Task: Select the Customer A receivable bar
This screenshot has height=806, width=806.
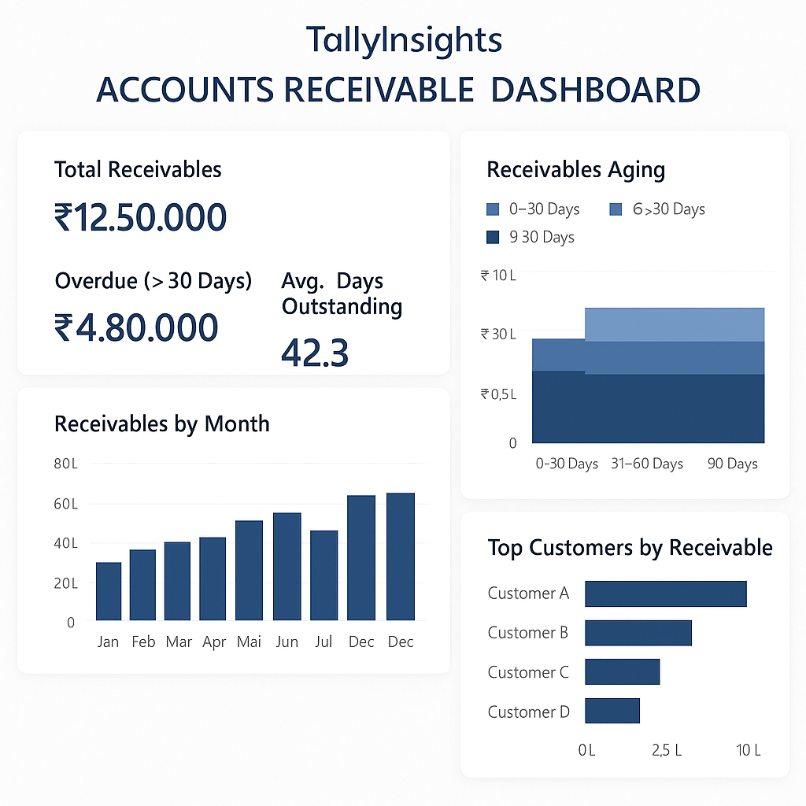Action: pos(666,593)
